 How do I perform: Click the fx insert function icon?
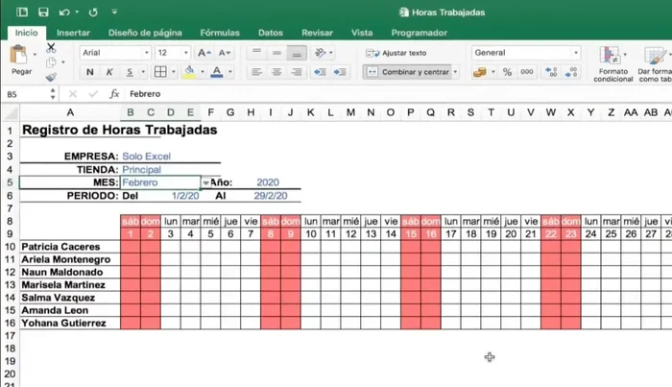pos(114,94)
